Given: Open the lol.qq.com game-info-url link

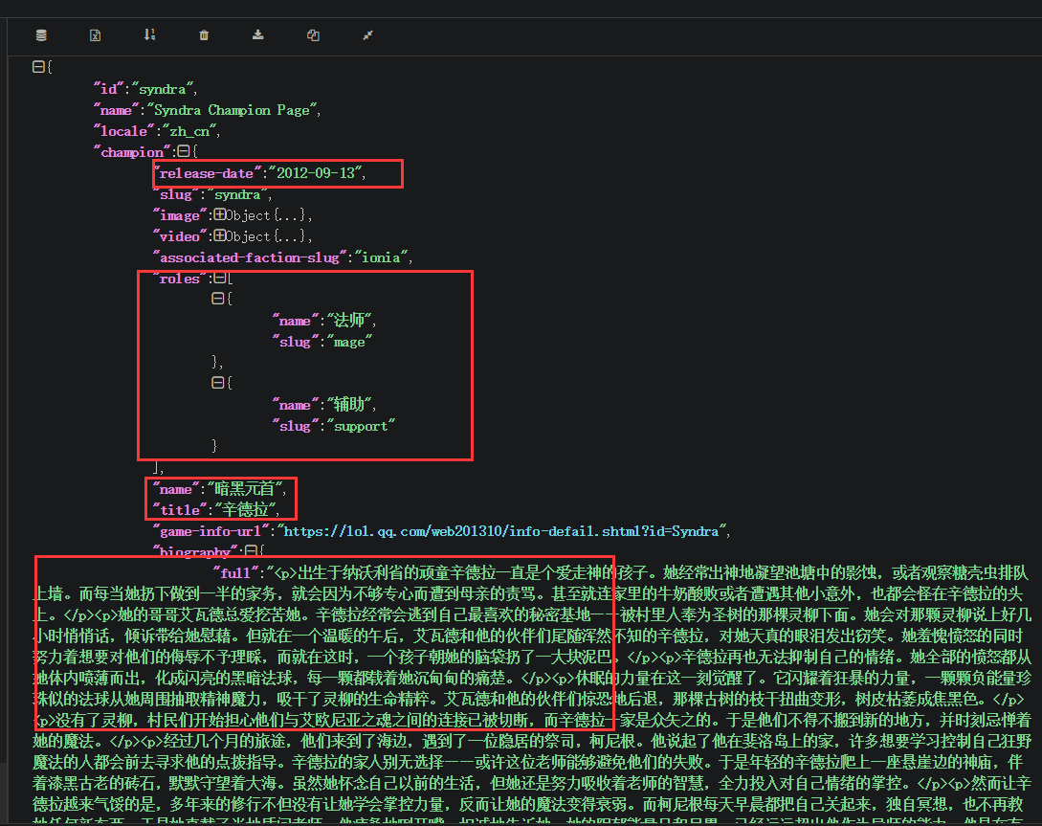Looking at the screenshot, I should 503,531.
